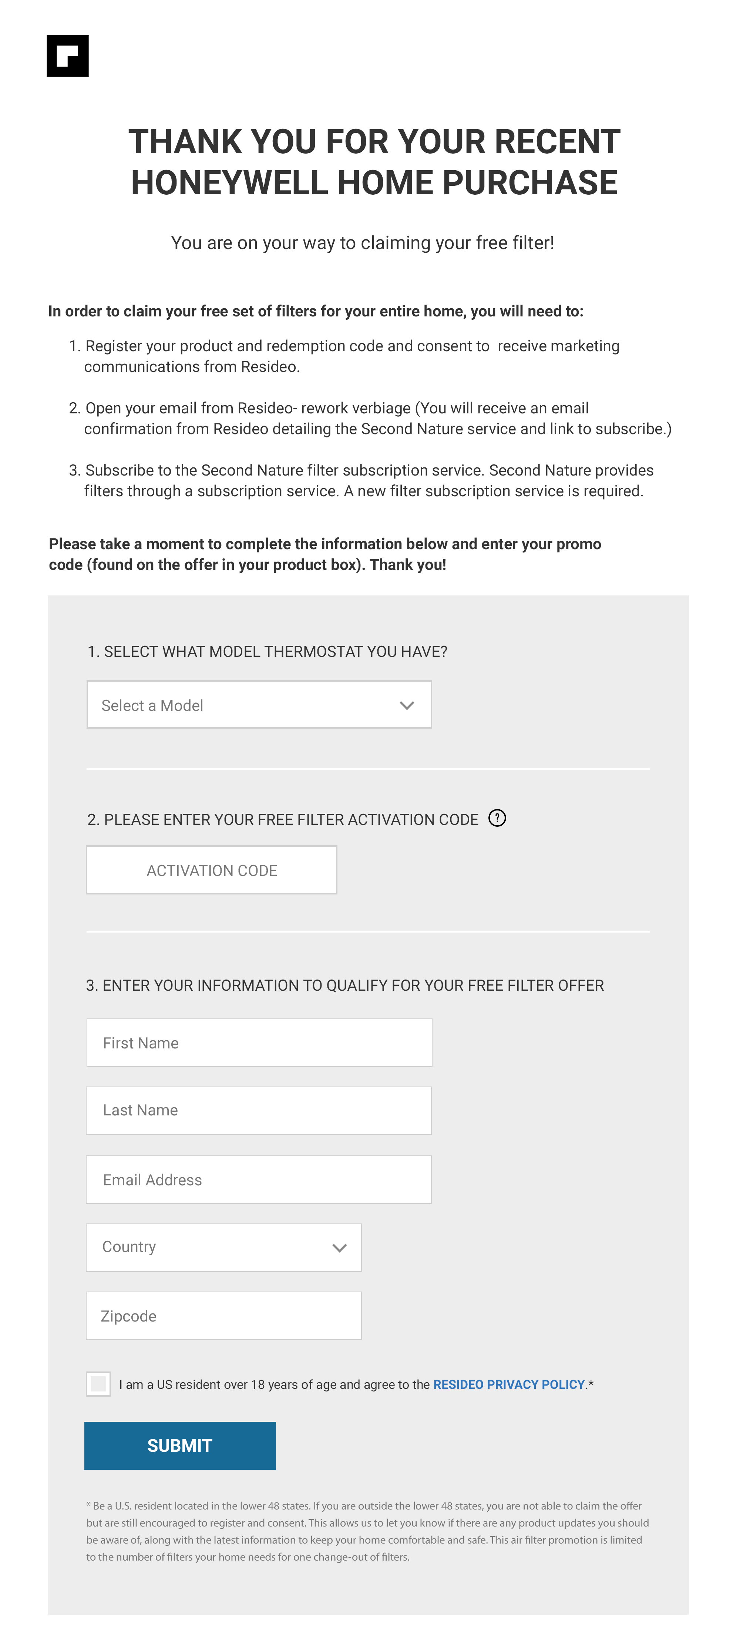Click the Honeywell Home purchase thank-you heading
This screenshot has height=1652, width=740.
(374, 162)
